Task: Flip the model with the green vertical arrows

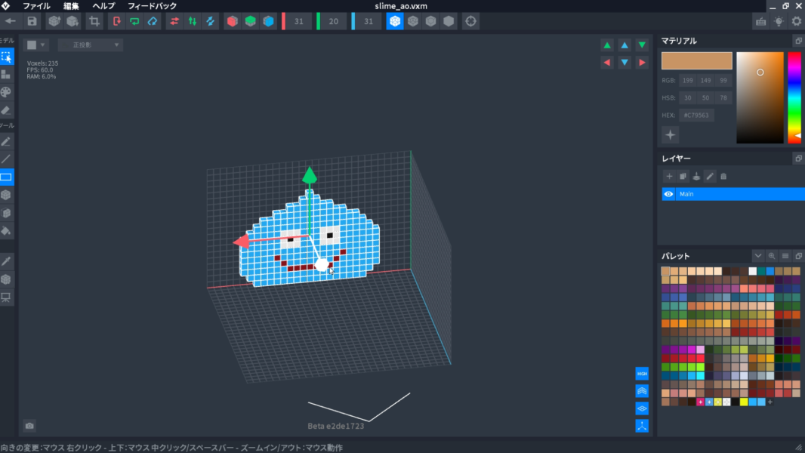Action: (193, 22)
